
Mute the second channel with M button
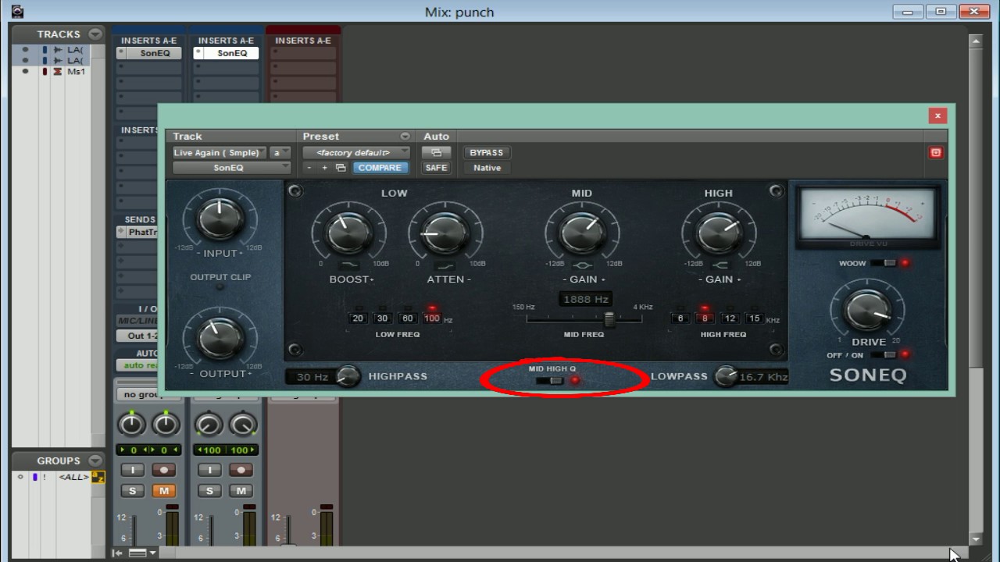point(241,490)
